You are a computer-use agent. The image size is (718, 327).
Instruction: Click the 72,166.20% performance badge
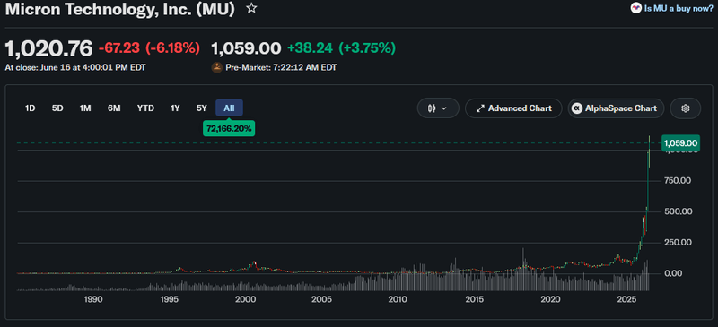pyautogui.click(x=229, y=129)
